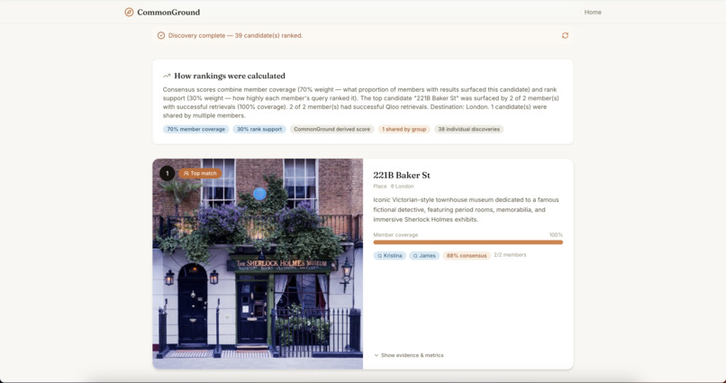The image size is (726, 383).
Task: Click the refresh discovery icon
Action: [565, 36]
